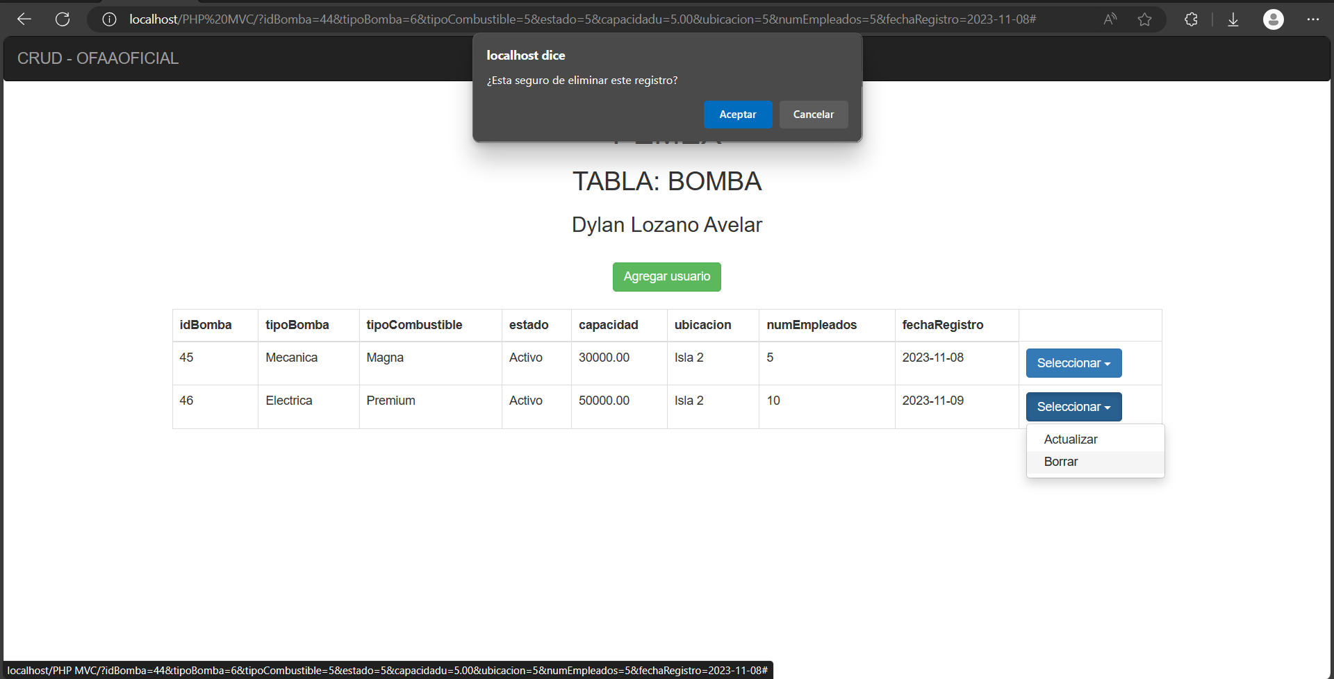Click the CRUD - OFAAOFICIAL header title
The width and height of the screenshot is (1334, 679).
97,58
